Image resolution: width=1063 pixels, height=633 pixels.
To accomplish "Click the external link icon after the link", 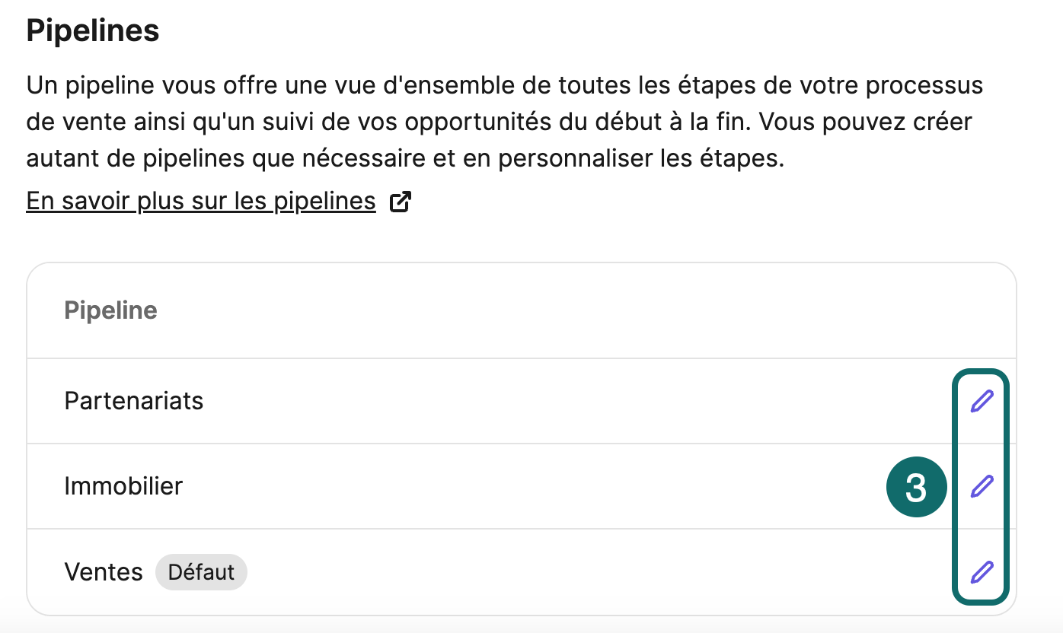I will 400,200.
